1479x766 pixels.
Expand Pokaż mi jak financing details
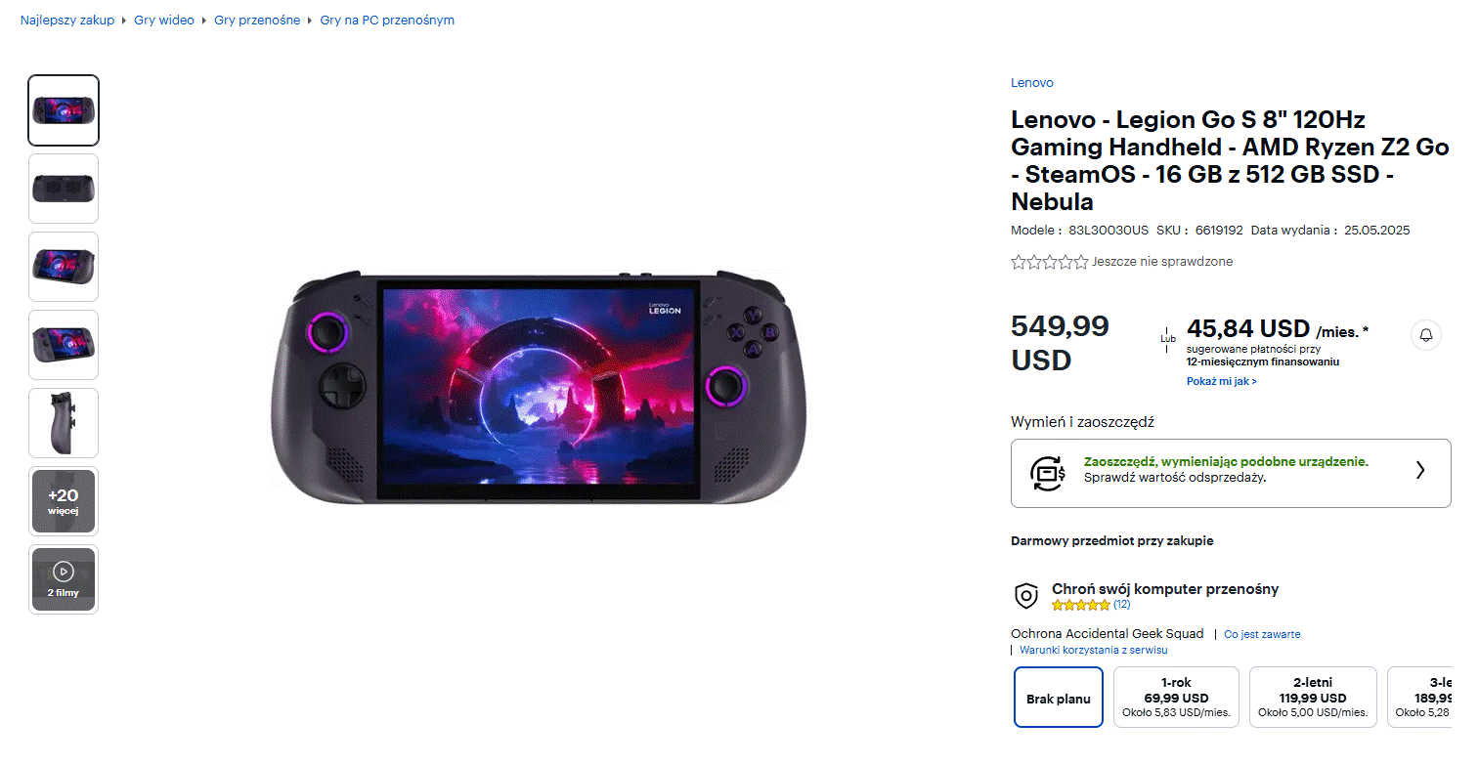(x=1221, y=381)
